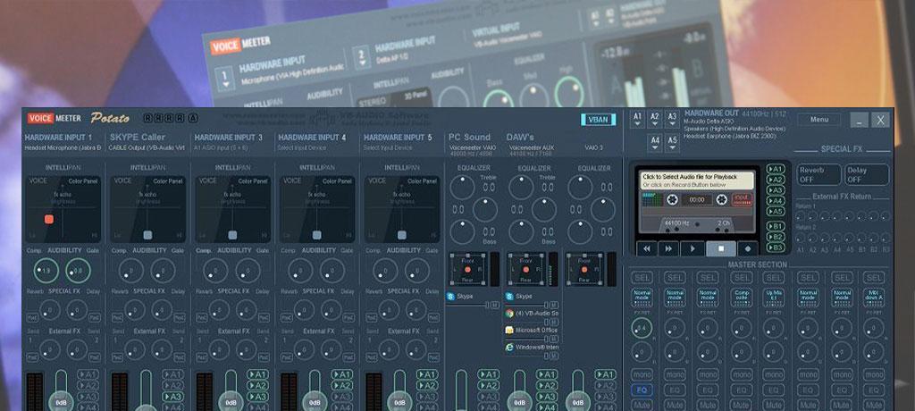915x411 pixels.
Task: Select cassette bus B1 beside the recorder
Action: 776,226
